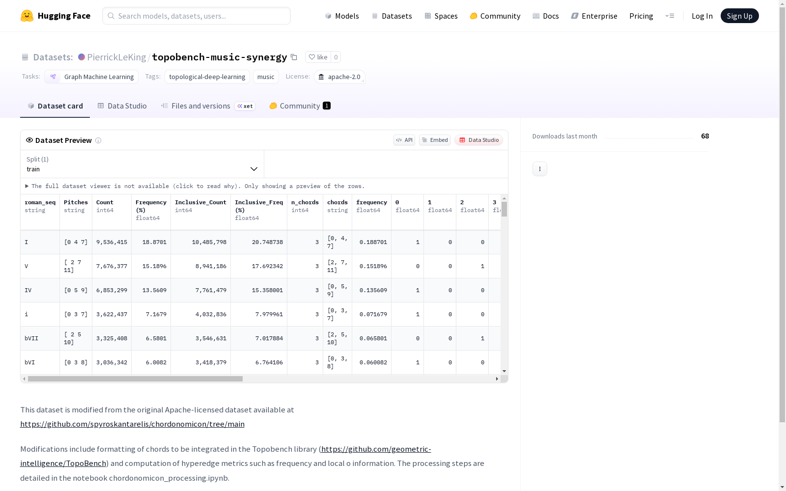Click the Pitches column header
786x491 pixels.
76,212
